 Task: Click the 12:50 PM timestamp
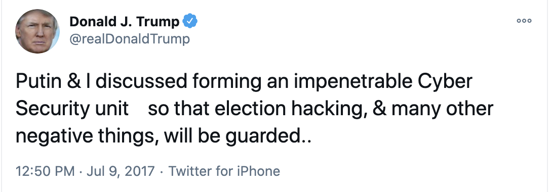pos(45,171)
